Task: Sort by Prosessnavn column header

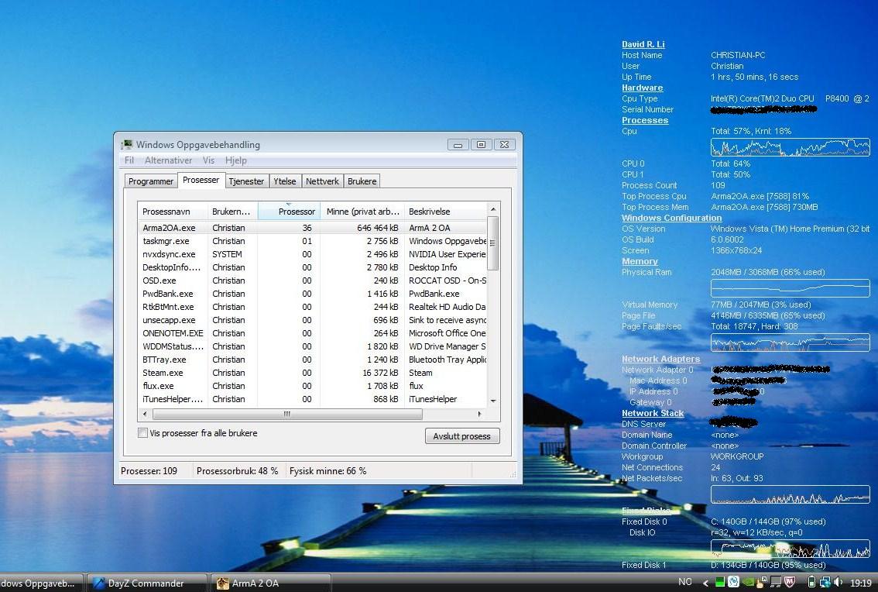Action: 173,212
